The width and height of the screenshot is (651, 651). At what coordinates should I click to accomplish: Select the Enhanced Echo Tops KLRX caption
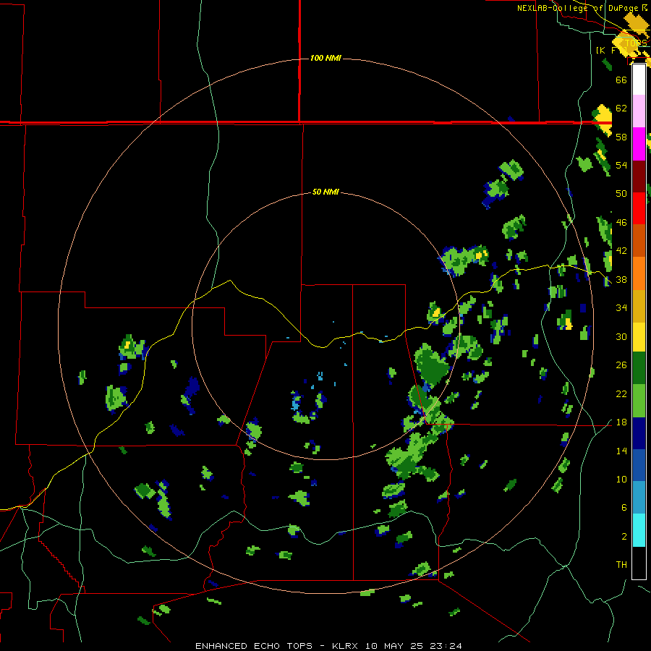(328, 646)
